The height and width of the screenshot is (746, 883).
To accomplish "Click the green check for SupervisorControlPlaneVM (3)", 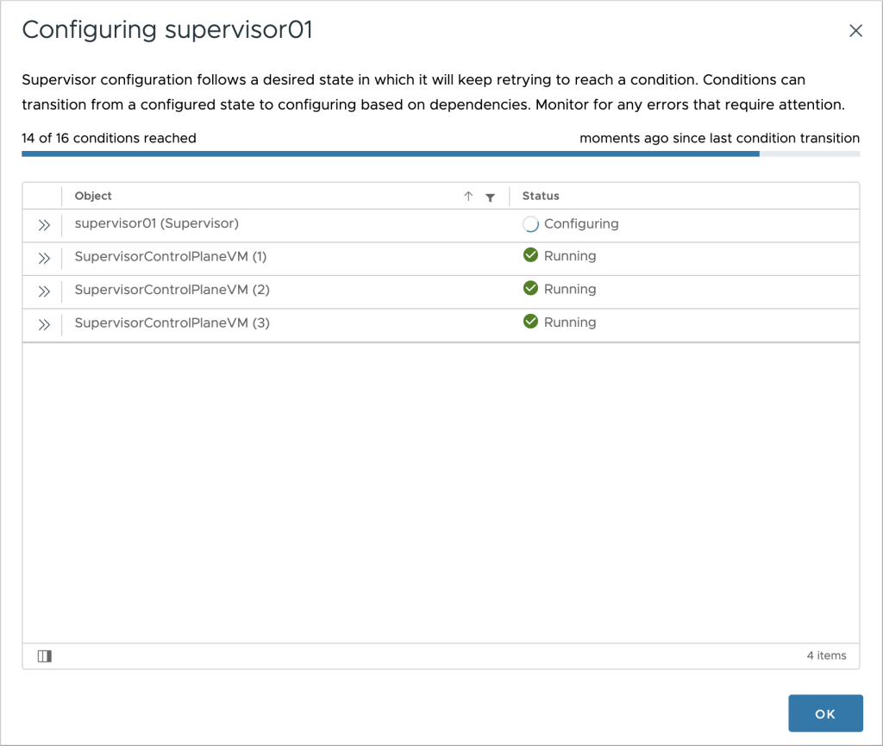I will pyautogui.click(x=530, y=322).
